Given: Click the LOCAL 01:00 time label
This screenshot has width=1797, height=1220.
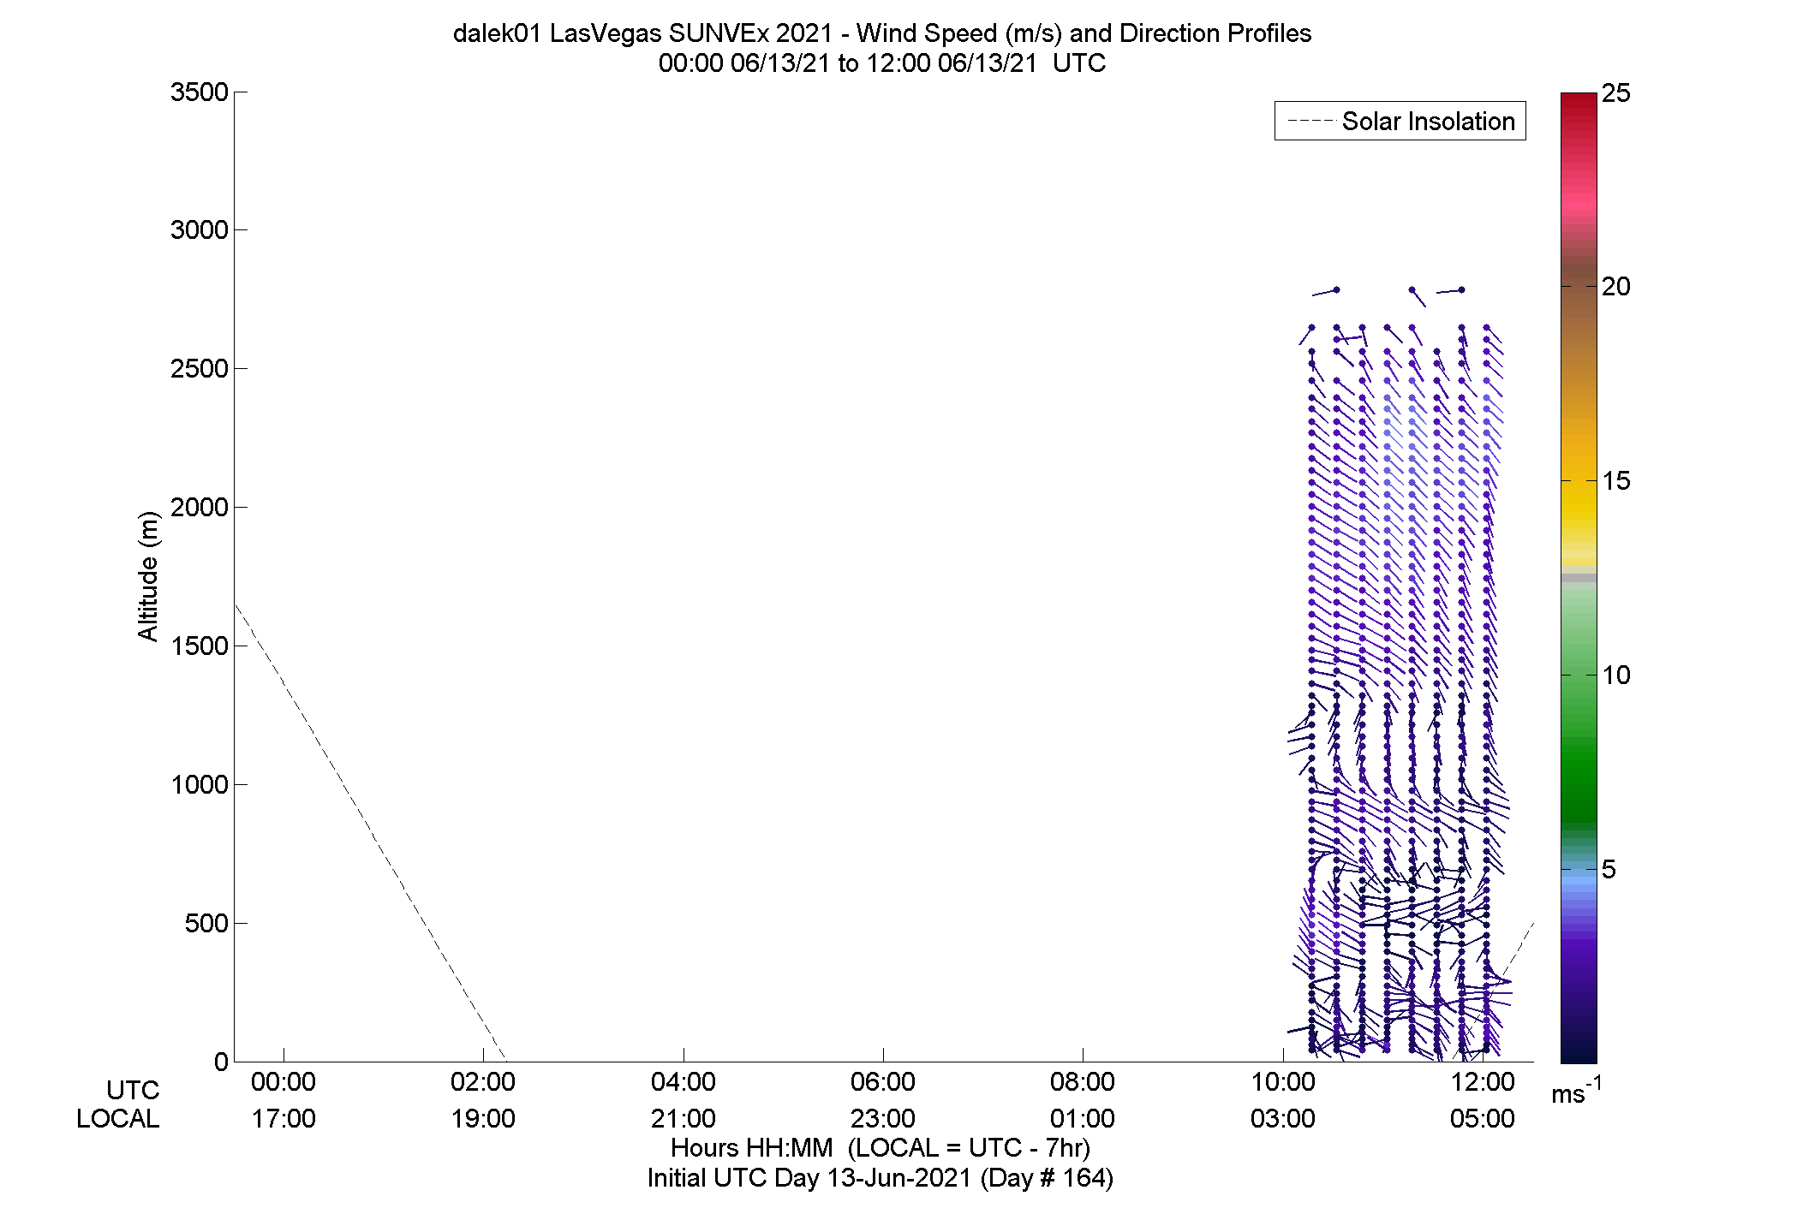Looking at the screenshot, I should click(1083, 1119).
